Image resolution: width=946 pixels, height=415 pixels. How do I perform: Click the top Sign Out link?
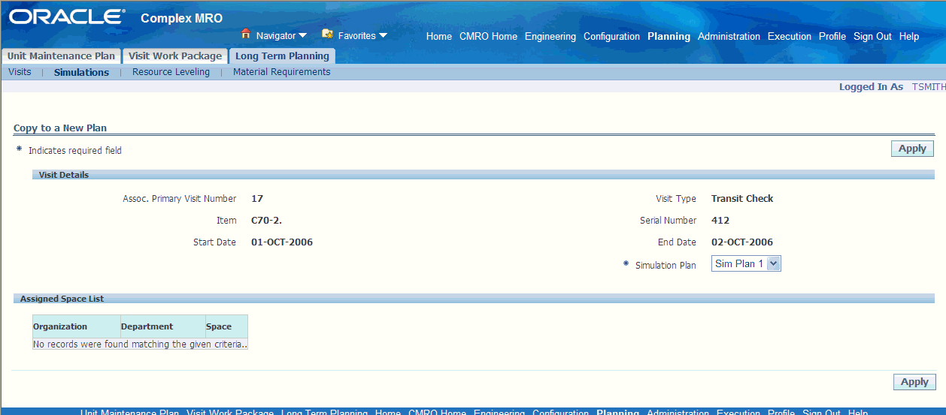coord(872,36)
